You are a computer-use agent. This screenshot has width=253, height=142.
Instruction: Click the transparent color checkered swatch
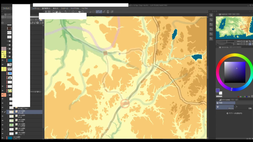click(x=219, y=96)
